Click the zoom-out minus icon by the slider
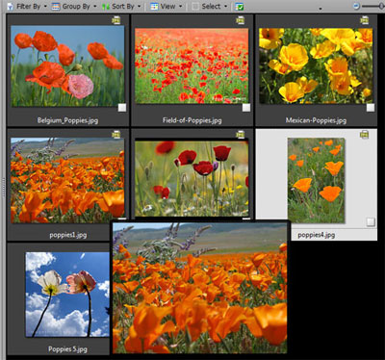 [x=356, y=6]
